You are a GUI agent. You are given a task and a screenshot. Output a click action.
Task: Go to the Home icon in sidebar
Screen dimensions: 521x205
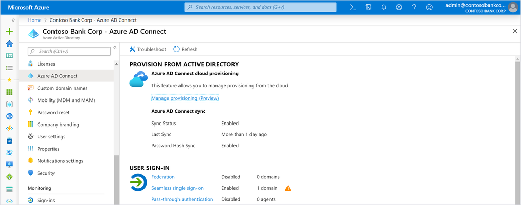coord(10,44)
